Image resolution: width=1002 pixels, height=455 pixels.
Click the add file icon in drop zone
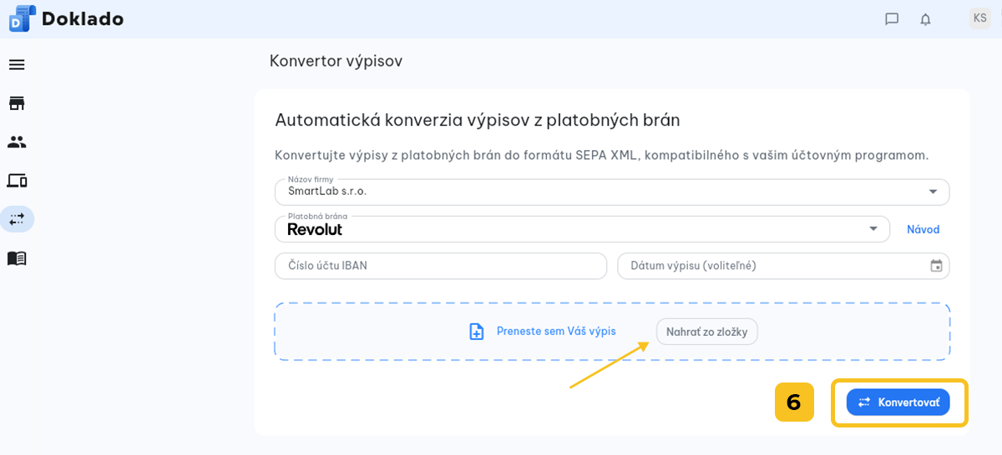pyautogui.click(x=477, y=332)
